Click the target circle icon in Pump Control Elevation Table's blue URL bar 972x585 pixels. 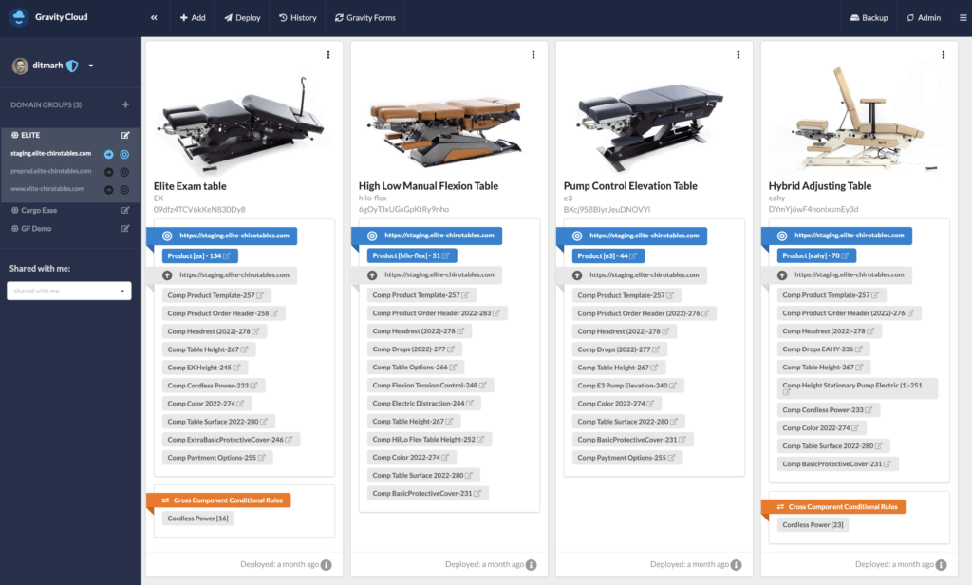tap(577, 236)
